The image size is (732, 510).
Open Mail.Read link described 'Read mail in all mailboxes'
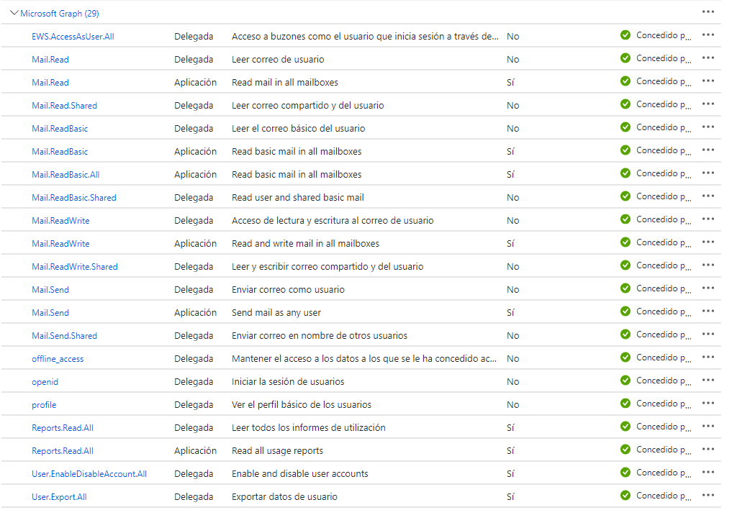click(x=50, y=83)
